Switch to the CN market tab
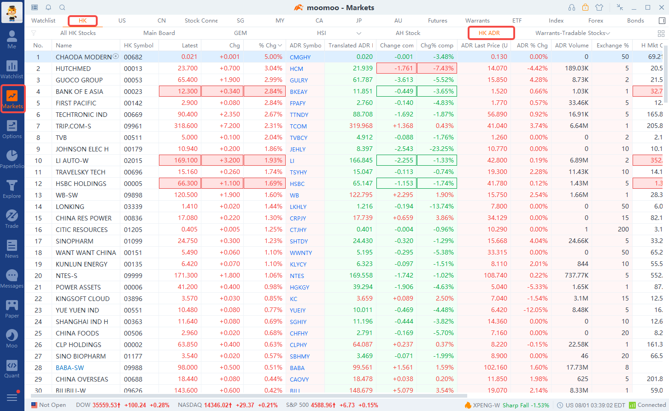This screenshot has width=669, height=411. pos(162,21)
